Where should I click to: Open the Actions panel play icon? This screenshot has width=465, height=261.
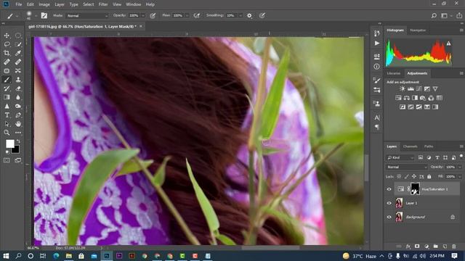[376, 43]
